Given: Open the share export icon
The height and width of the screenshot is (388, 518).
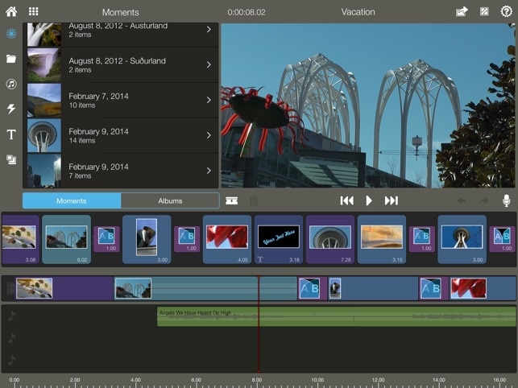Looking at the screenshot, I should tap(462, 12).
